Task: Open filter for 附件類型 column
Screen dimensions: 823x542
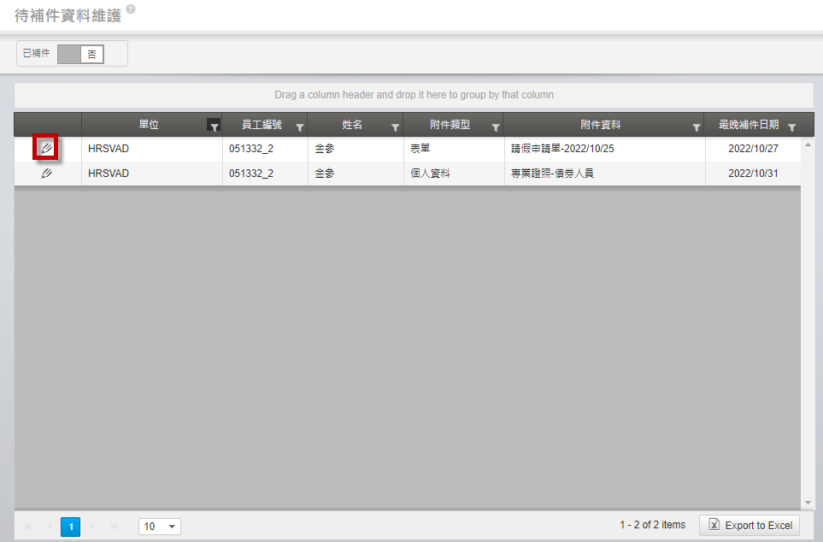Action: point(495,127)
